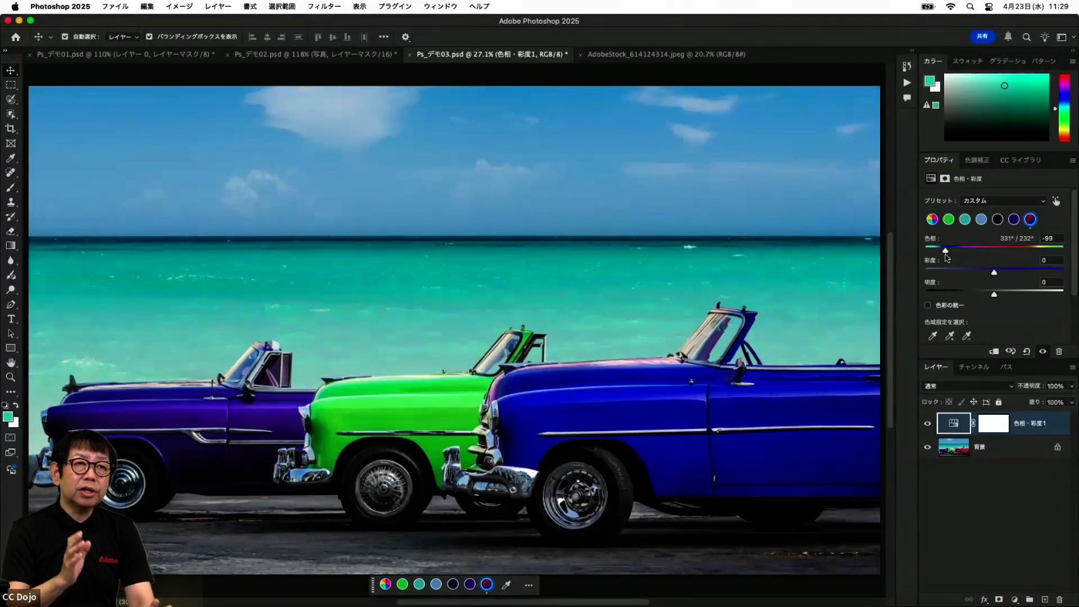Select the Crop tool
Viewport: 1079px width, 607px height.
click(x=11, y=129)
